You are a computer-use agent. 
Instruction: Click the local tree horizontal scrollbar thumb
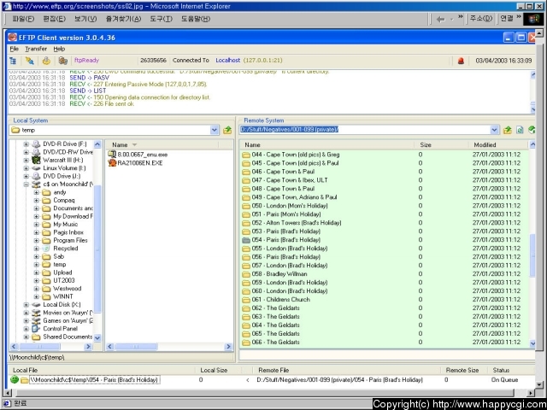[x=40, y=347]
